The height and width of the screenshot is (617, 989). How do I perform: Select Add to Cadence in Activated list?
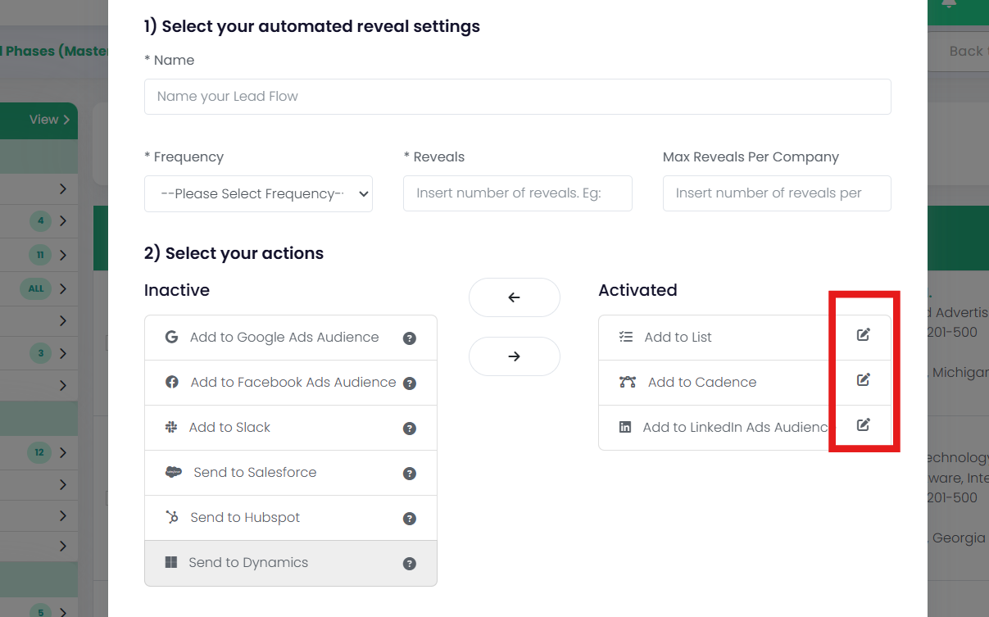(x=701, y=383)
